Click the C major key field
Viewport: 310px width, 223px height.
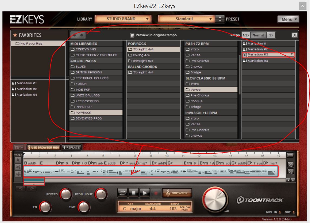coord(132,209)
